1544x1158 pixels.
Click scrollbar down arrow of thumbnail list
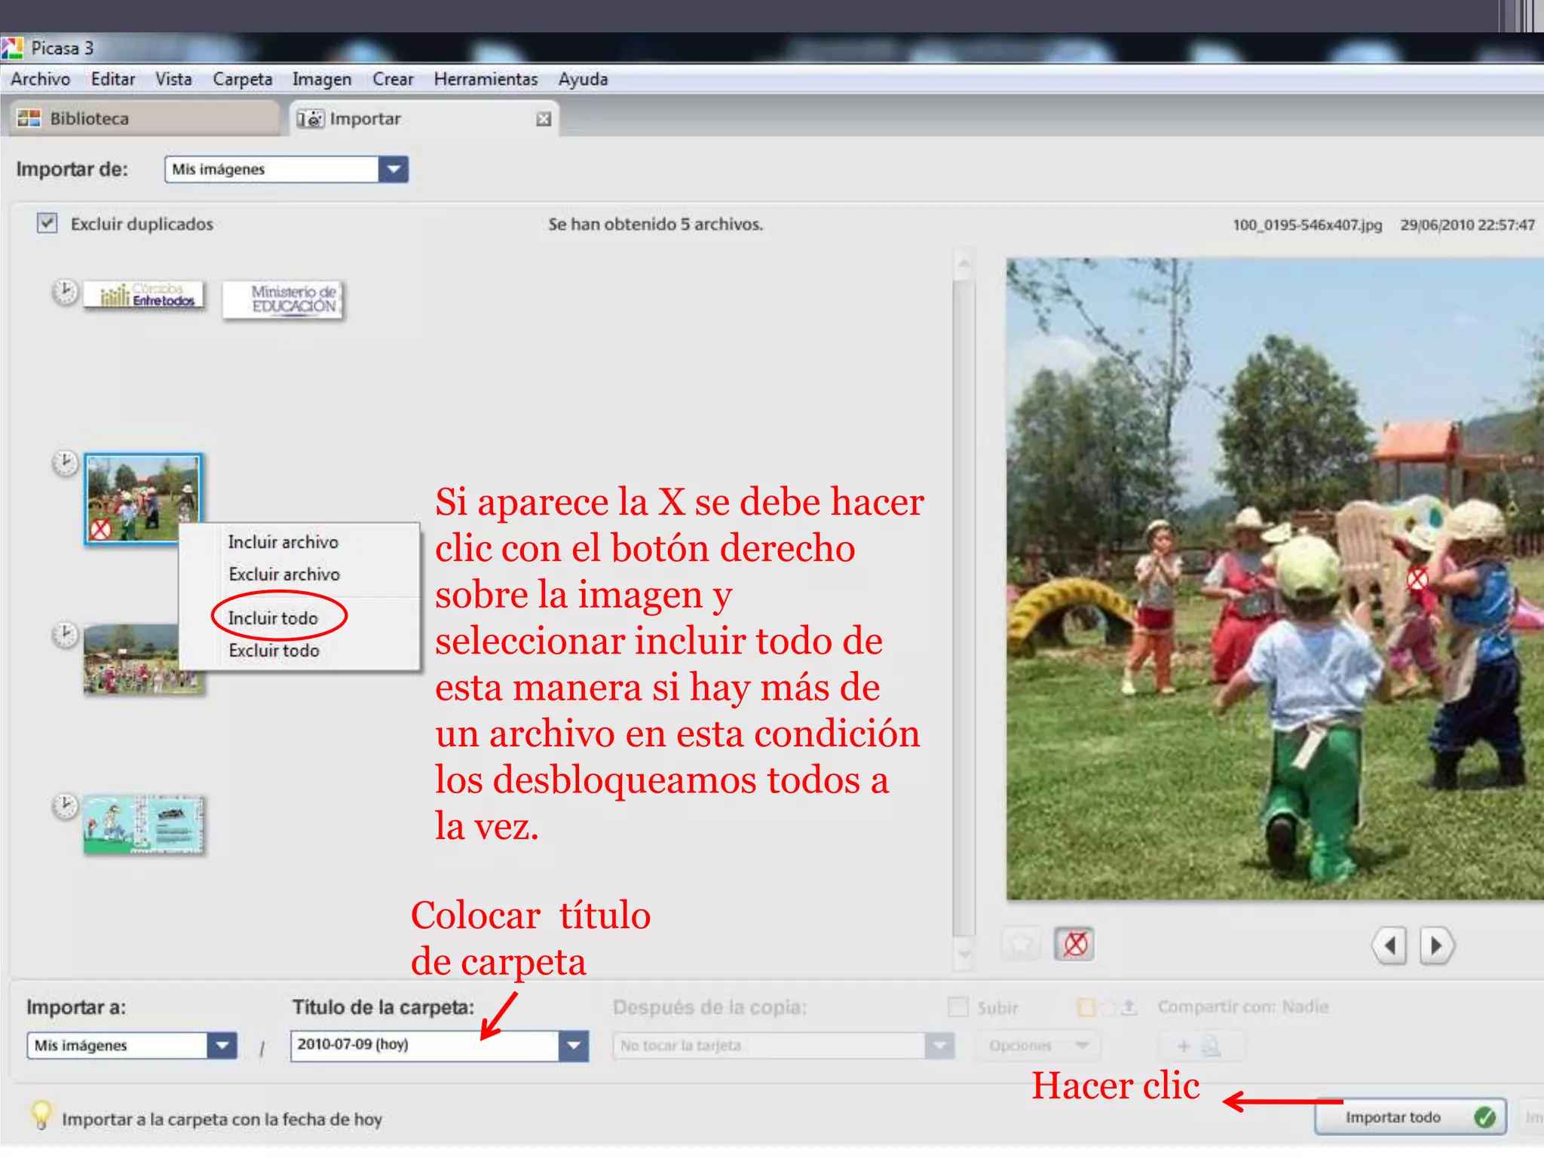[x=963, y=953]
